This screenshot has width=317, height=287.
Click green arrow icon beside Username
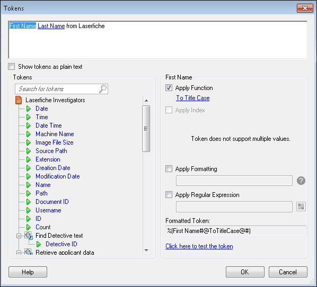click(29, 210)
